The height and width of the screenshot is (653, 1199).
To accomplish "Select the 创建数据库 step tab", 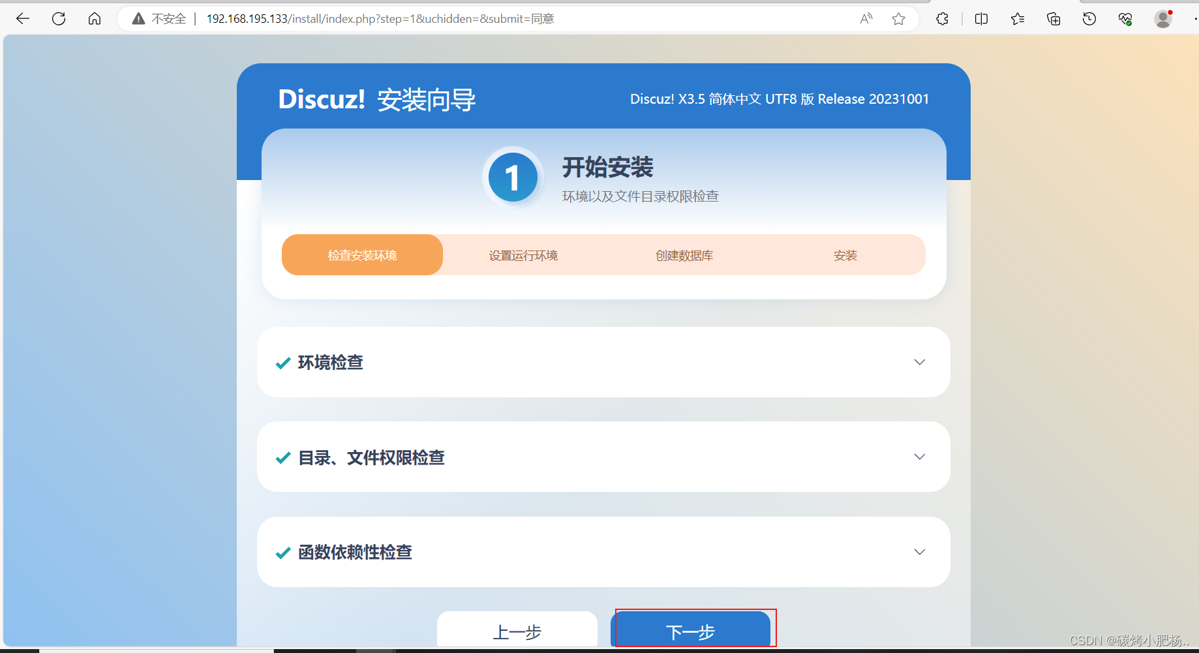I will 684,255.
